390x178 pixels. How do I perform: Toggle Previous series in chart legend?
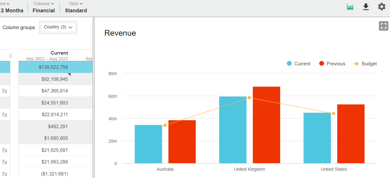(x=332, y=64)
